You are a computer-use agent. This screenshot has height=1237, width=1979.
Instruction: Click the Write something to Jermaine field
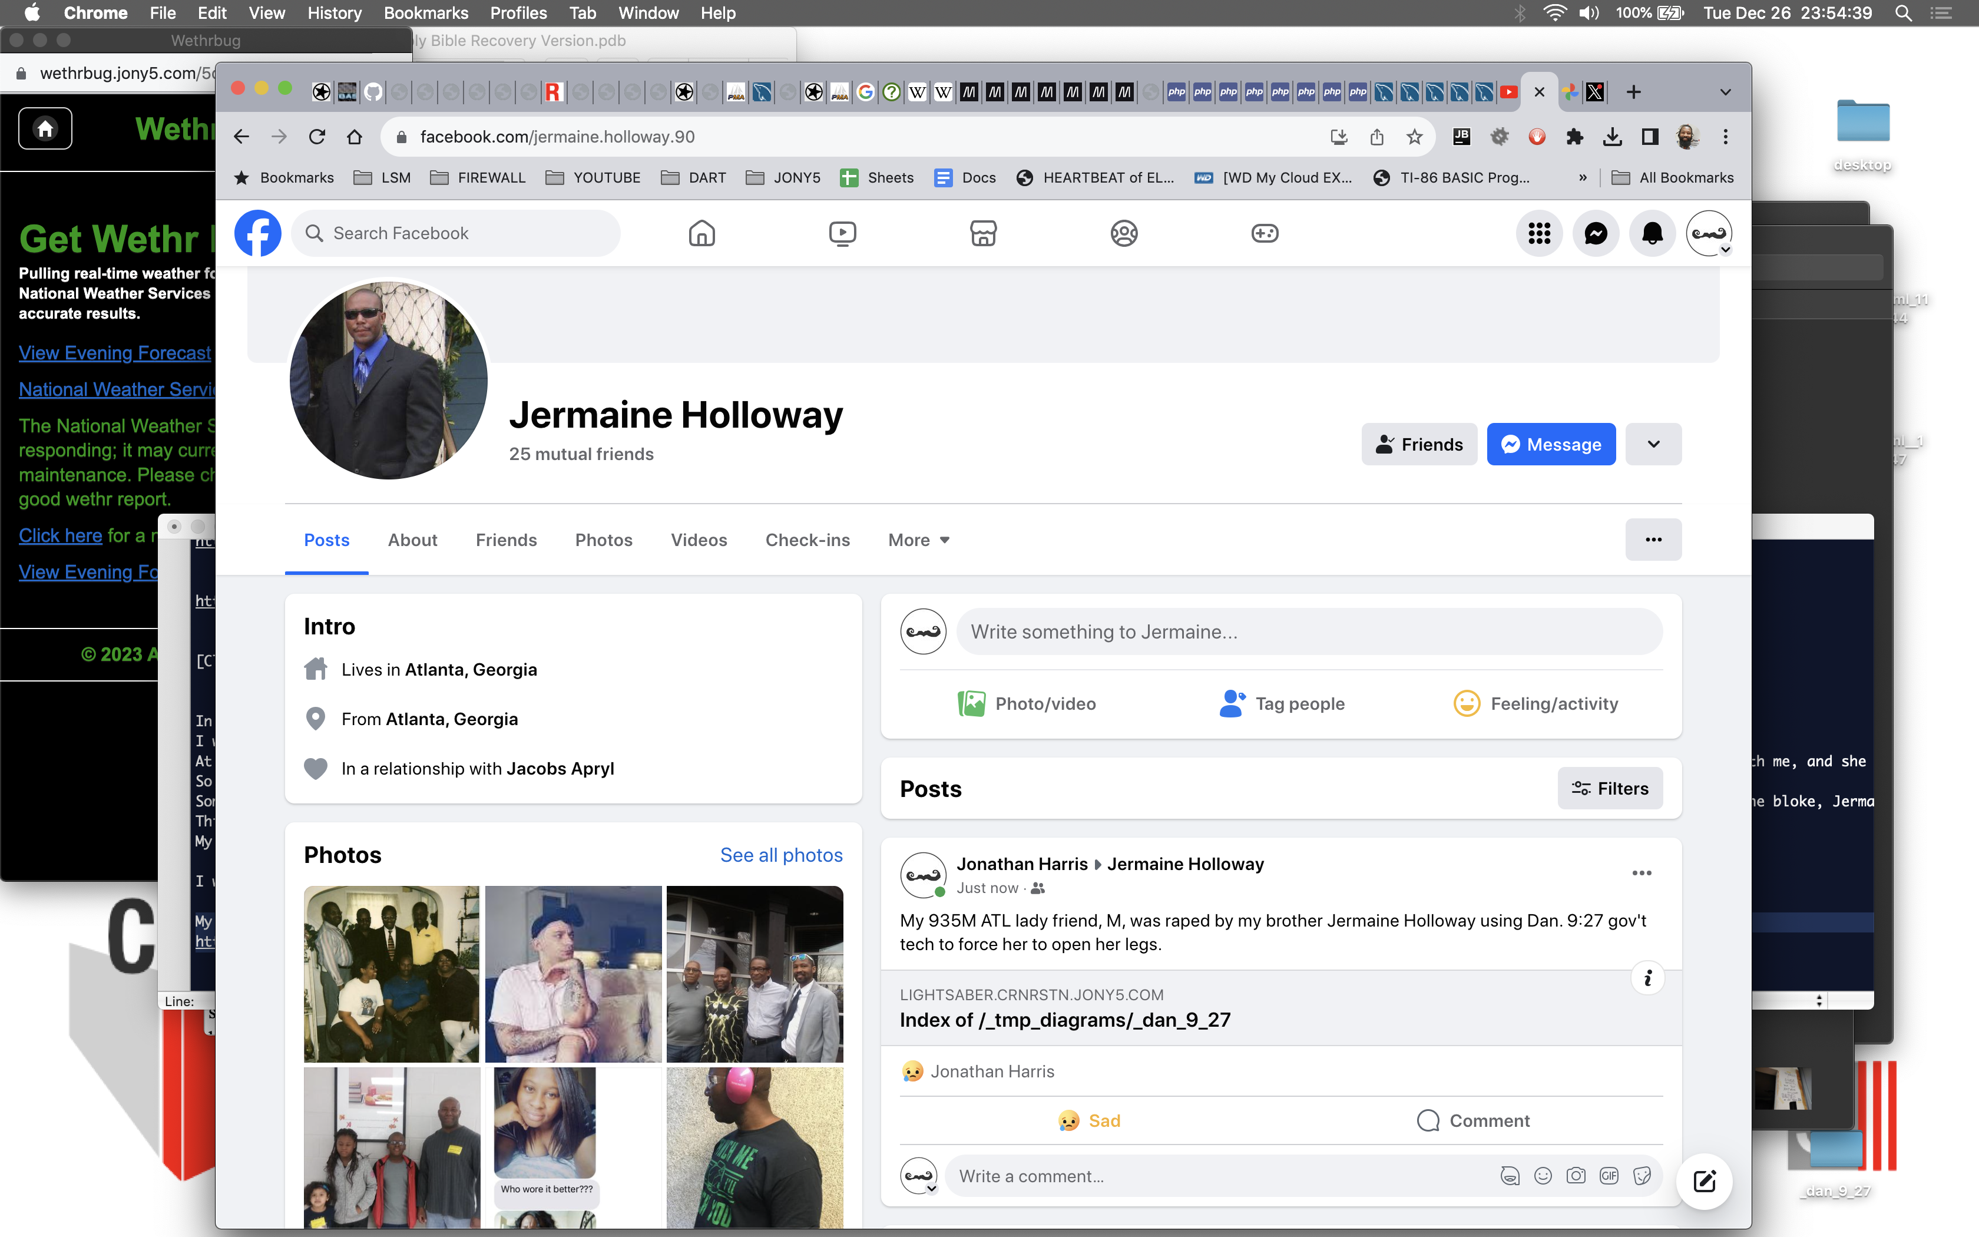point(1308,631)
